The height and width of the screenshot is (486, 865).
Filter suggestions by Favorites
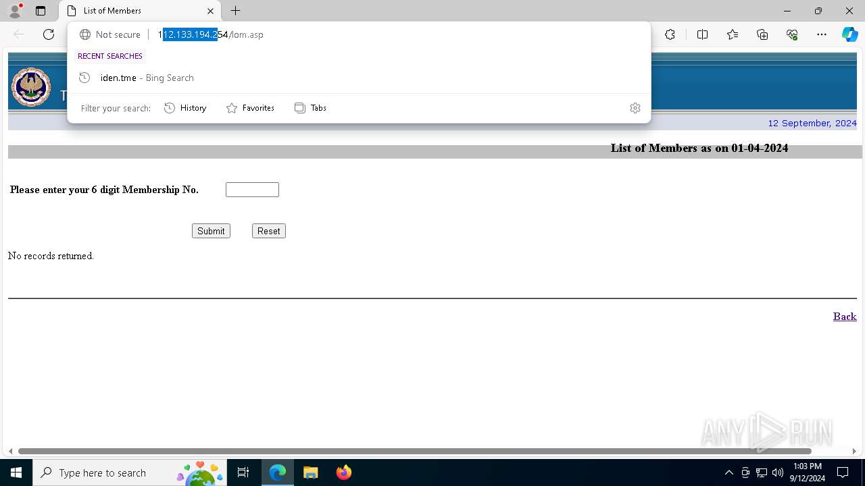(x=250, y=108)
